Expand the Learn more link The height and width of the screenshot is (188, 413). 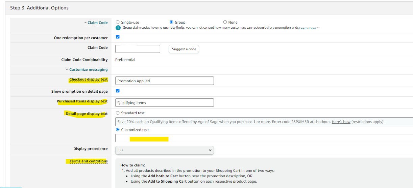[x=309, y=28]
